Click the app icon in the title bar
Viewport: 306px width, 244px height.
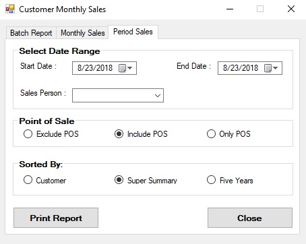pos(10,9)
